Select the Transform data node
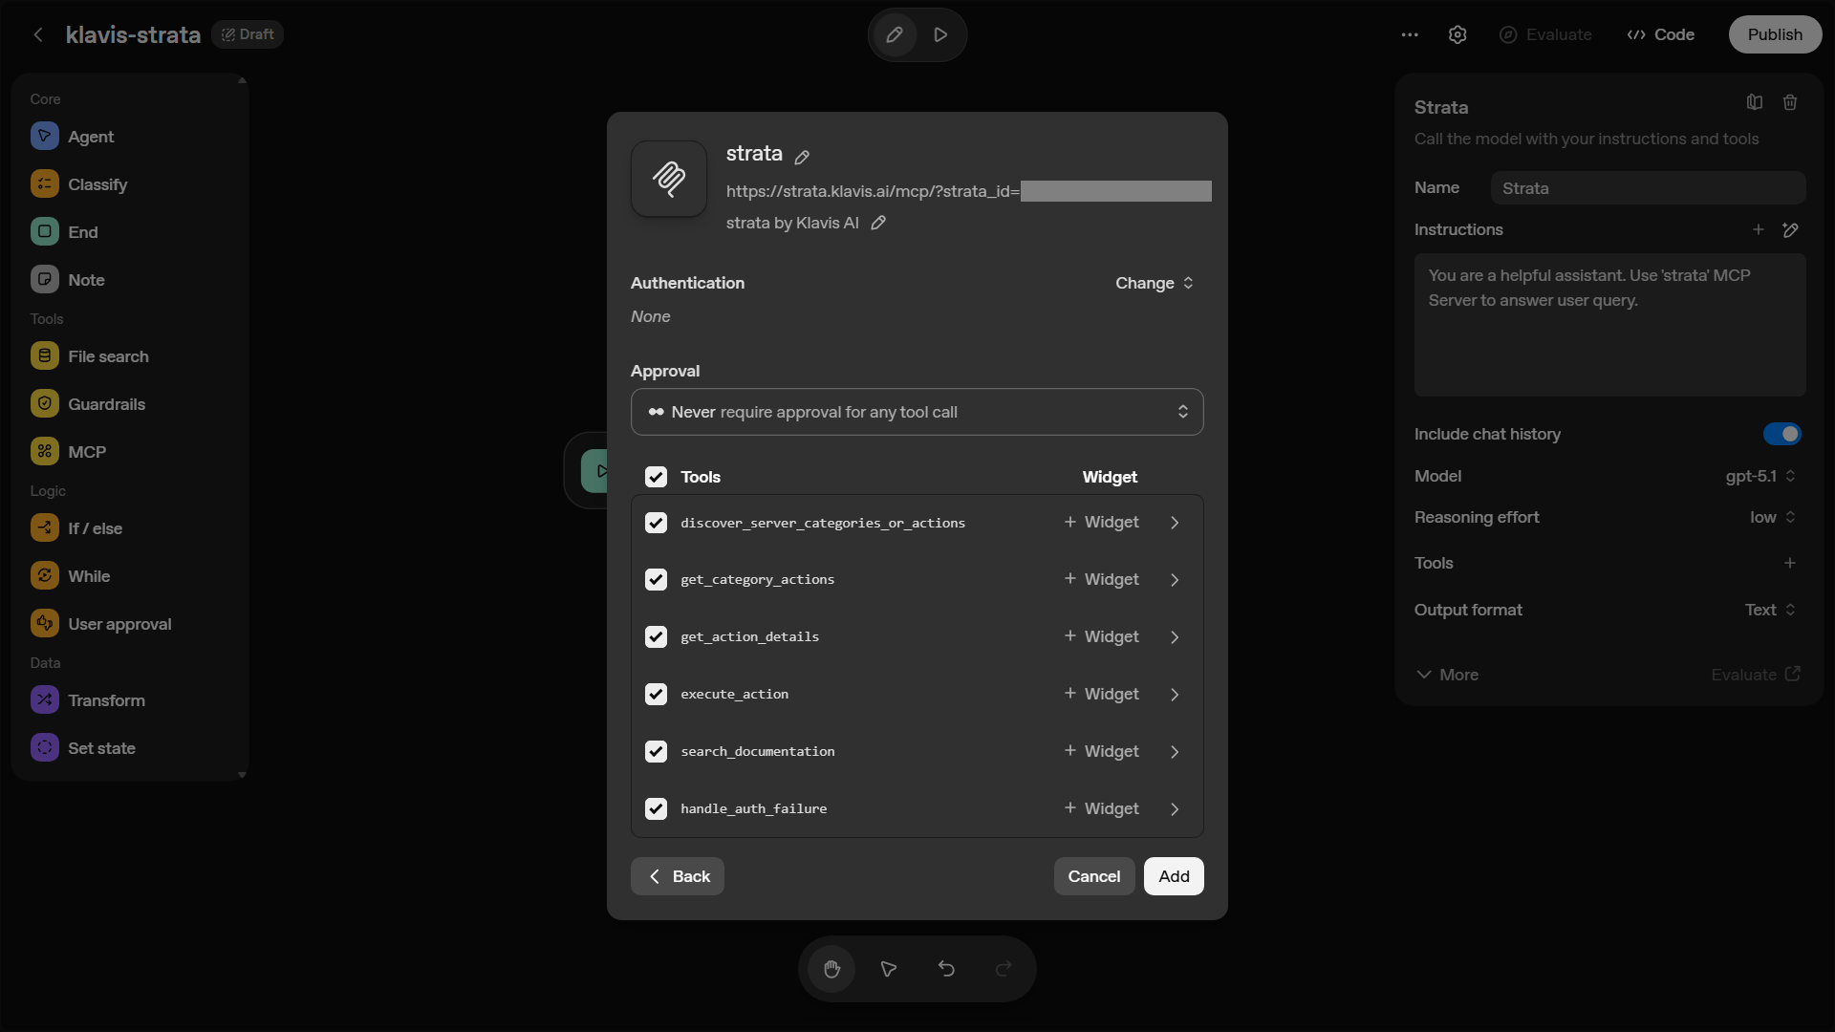 coord(108,699)
